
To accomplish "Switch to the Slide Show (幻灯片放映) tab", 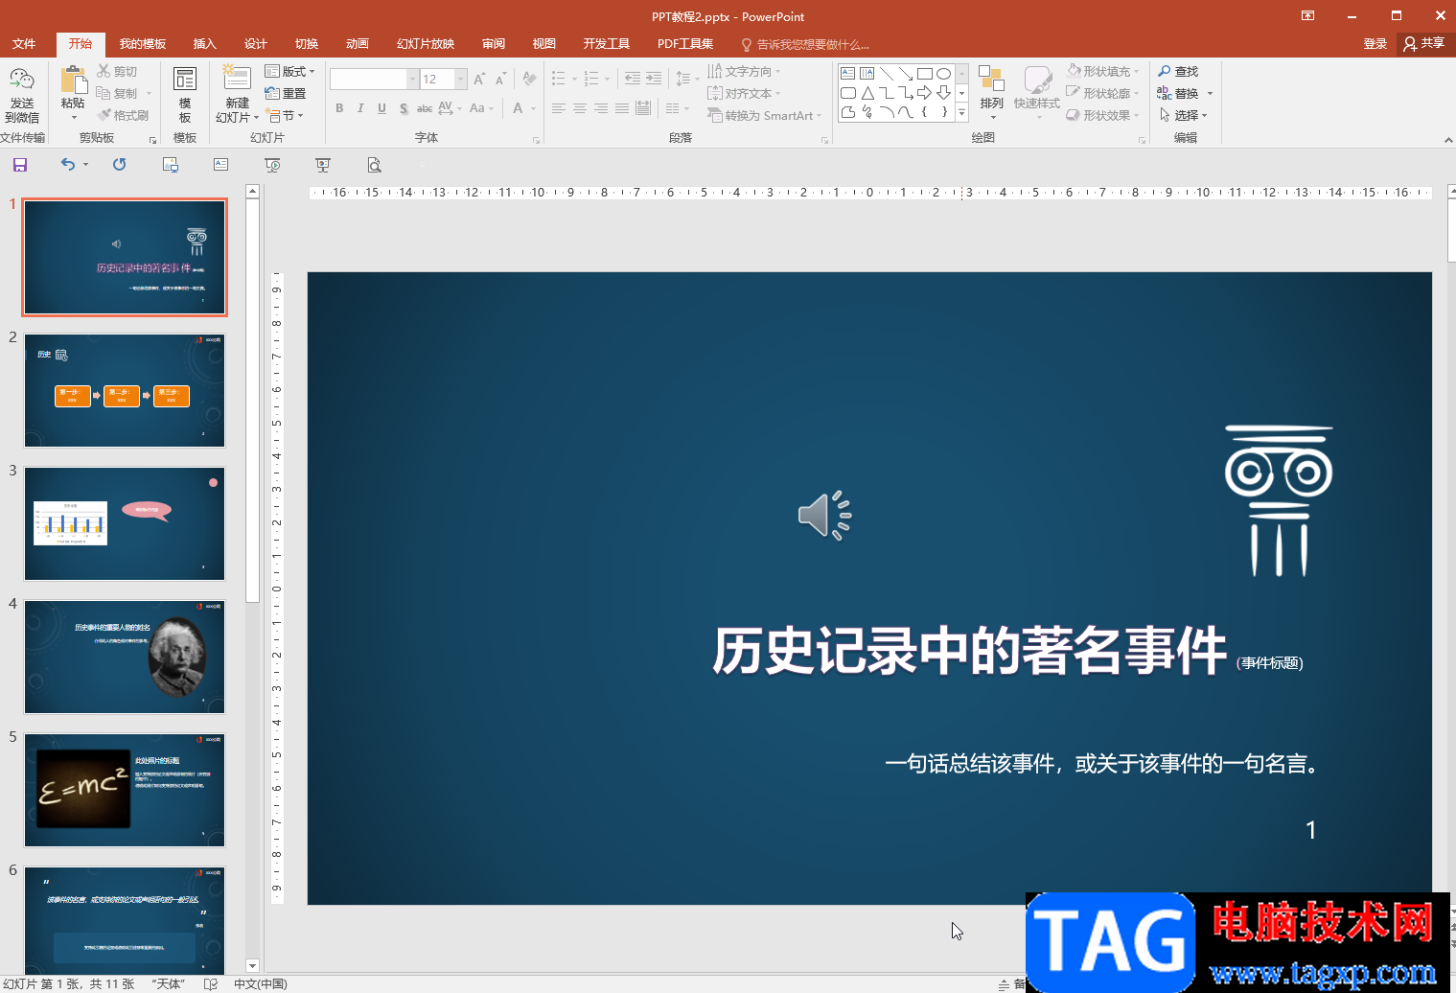I will [426, 43].
